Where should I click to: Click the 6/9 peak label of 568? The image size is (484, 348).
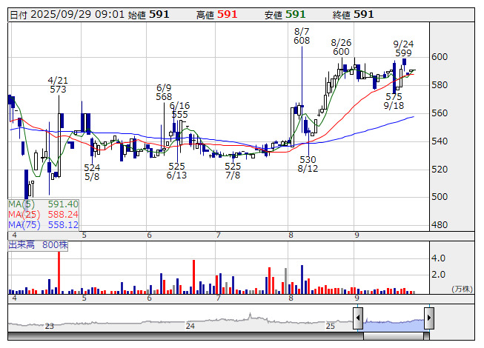[164, 92]
